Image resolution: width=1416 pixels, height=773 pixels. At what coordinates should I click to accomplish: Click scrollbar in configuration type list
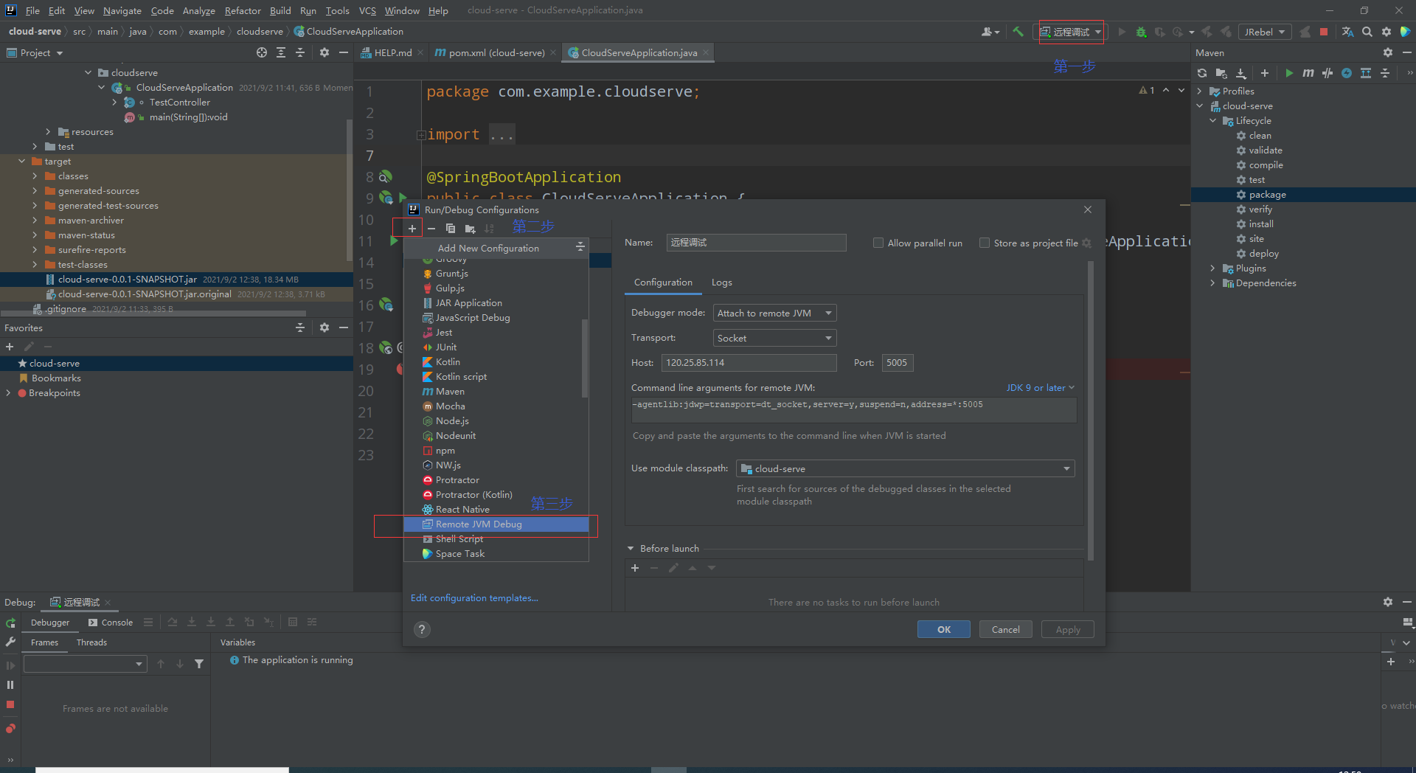(x=585, y=358)
